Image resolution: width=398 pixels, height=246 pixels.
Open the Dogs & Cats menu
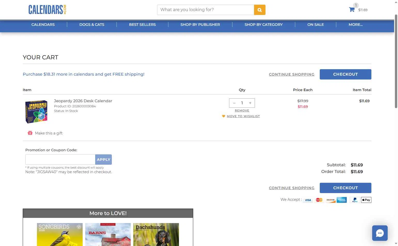pos(92,25)
